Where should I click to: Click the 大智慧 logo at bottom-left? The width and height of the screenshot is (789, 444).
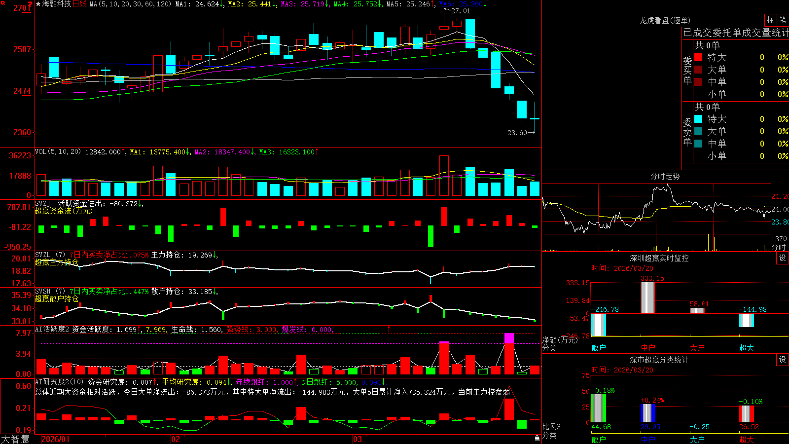pos(15,439)
